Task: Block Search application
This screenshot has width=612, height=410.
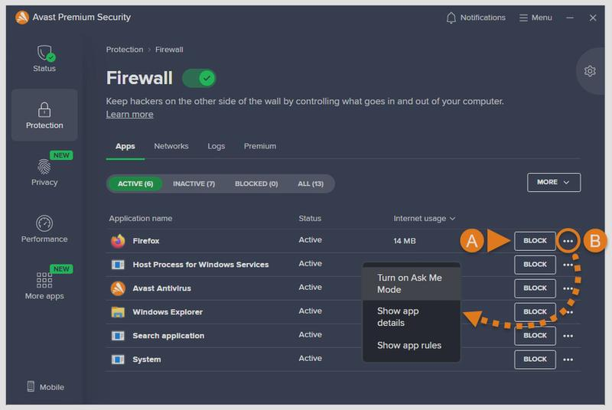Action: click(535, 336)
